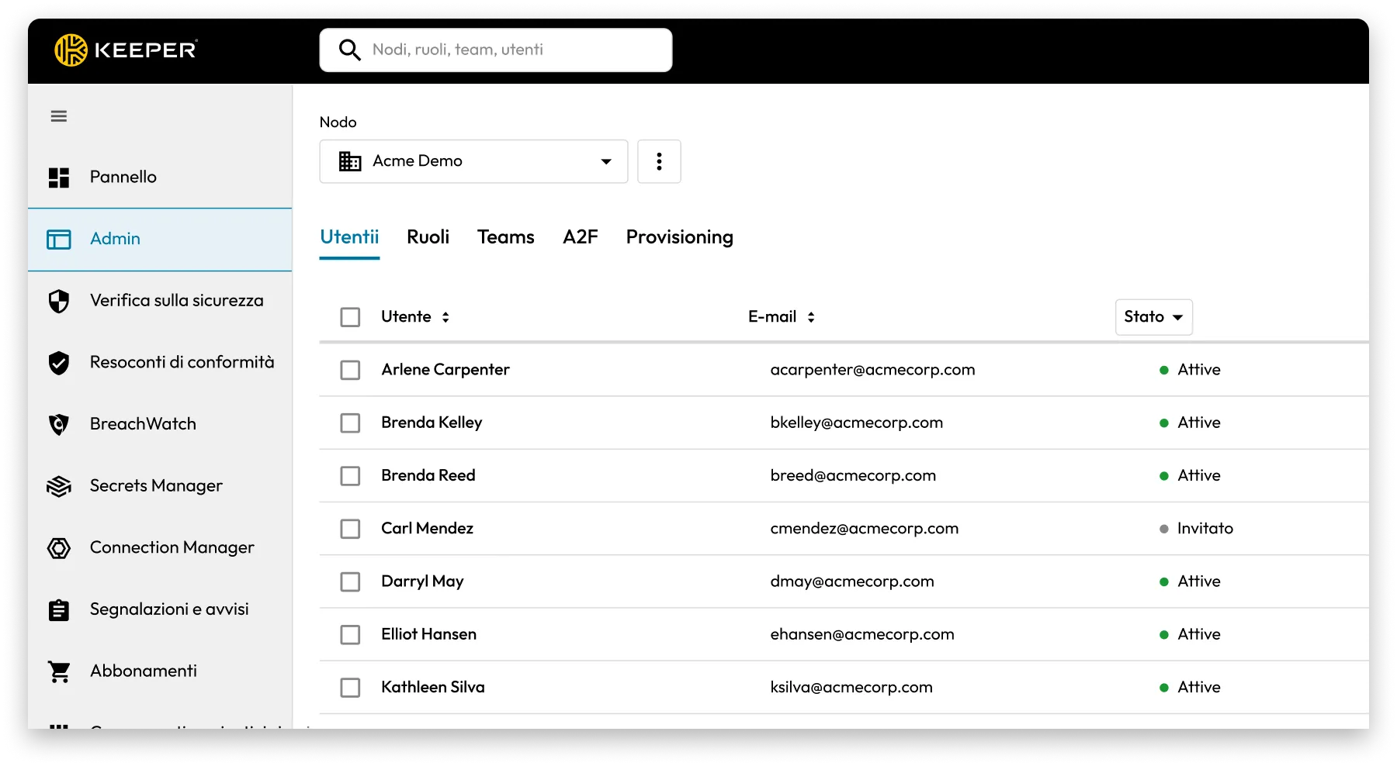The image size is (1397, 766).
Task: Select Elliot Hansen's checkbox
Action: [350, 634]
